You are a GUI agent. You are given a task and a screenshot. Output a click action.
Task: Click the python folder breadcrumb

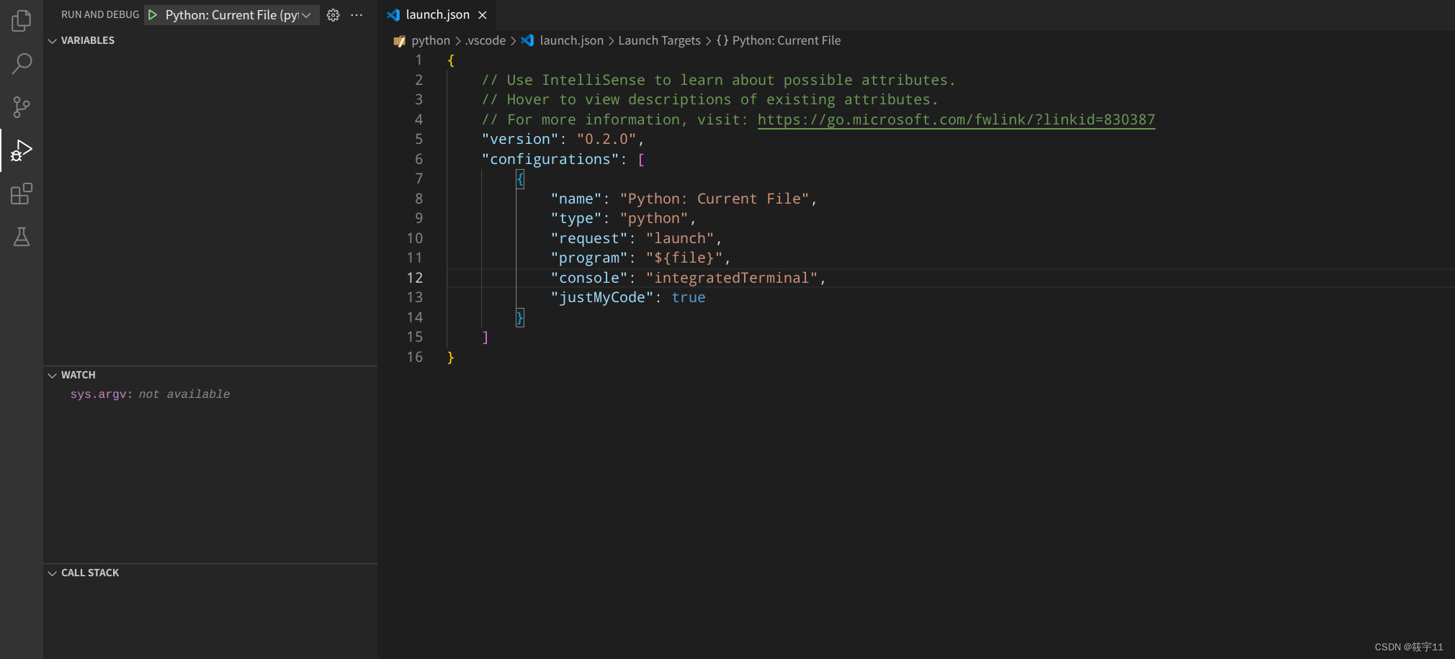pos(430,40)
